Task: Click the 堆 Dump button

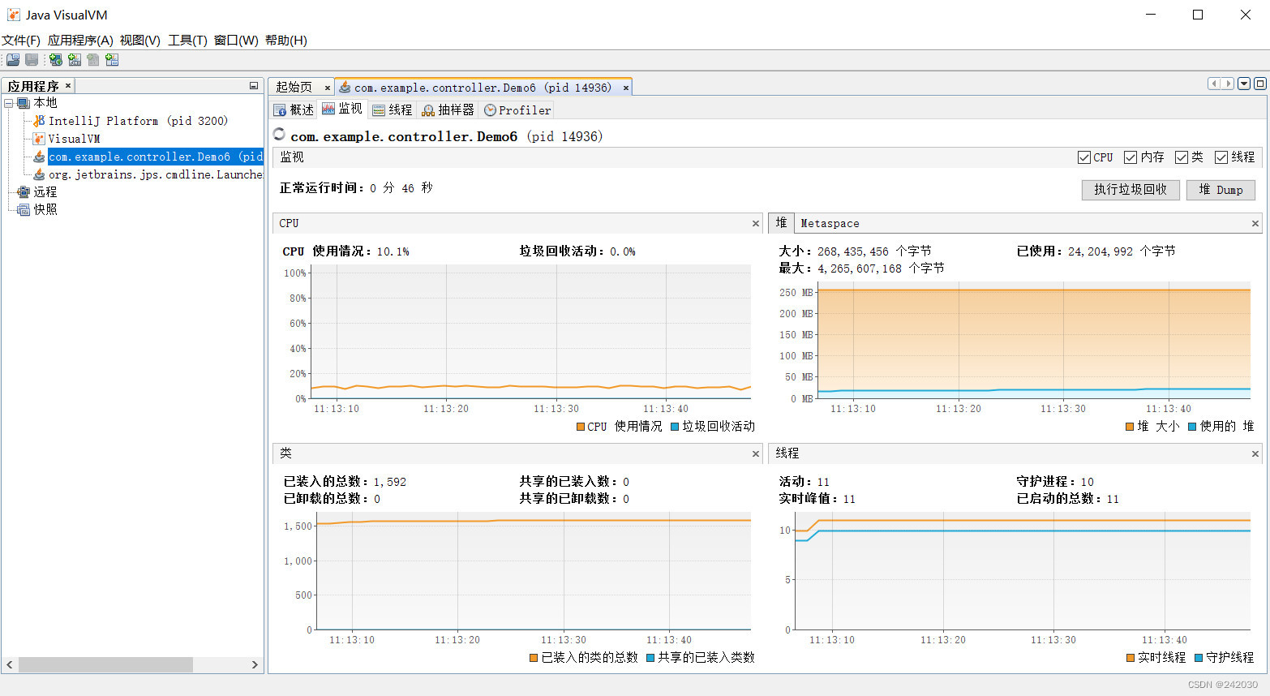Action: click(x=1221, y=190)
